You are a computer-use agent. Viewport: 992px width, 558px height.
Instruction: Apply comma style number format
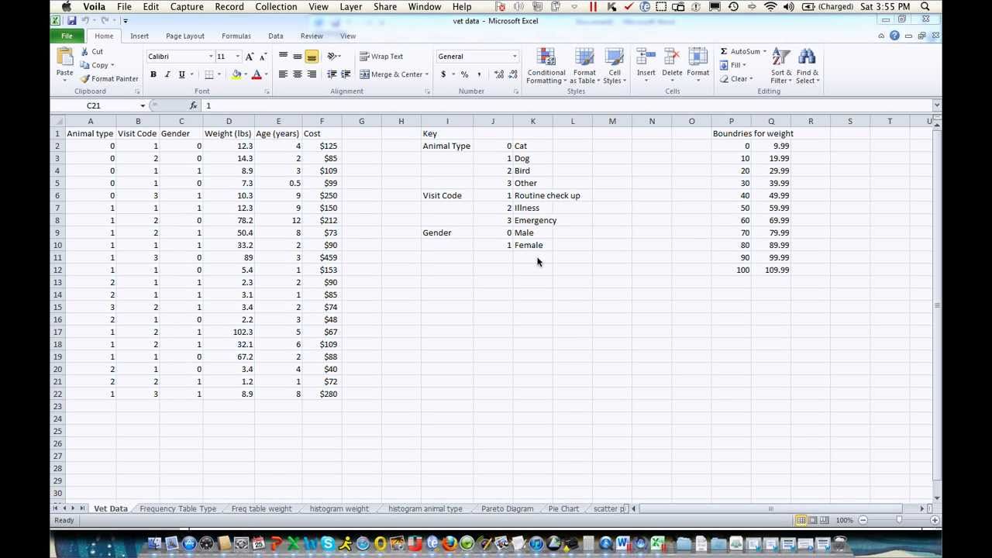click(479, 75)
